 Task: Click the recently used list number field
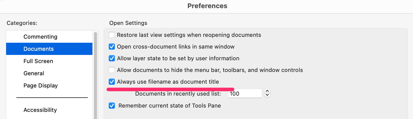tap(245, 94)
